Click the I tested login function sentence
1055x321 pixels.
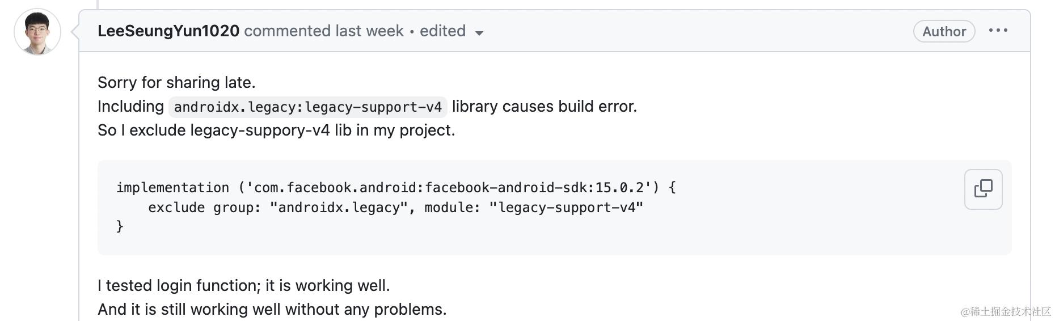(244, 285)
